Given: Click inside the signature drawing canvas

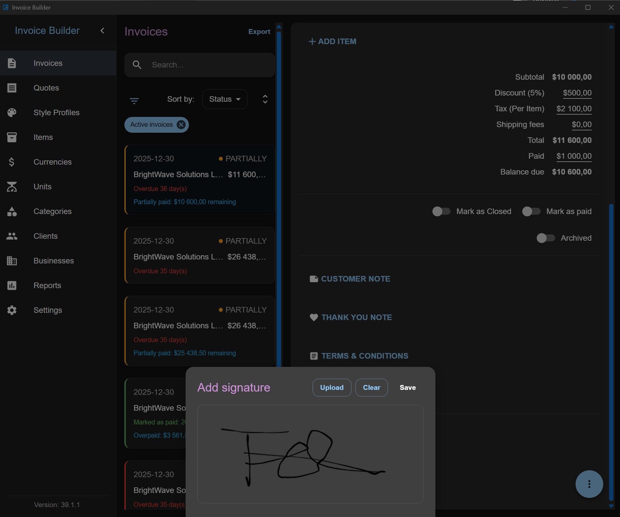Looking at the screenshot, I should pos(310,454).
